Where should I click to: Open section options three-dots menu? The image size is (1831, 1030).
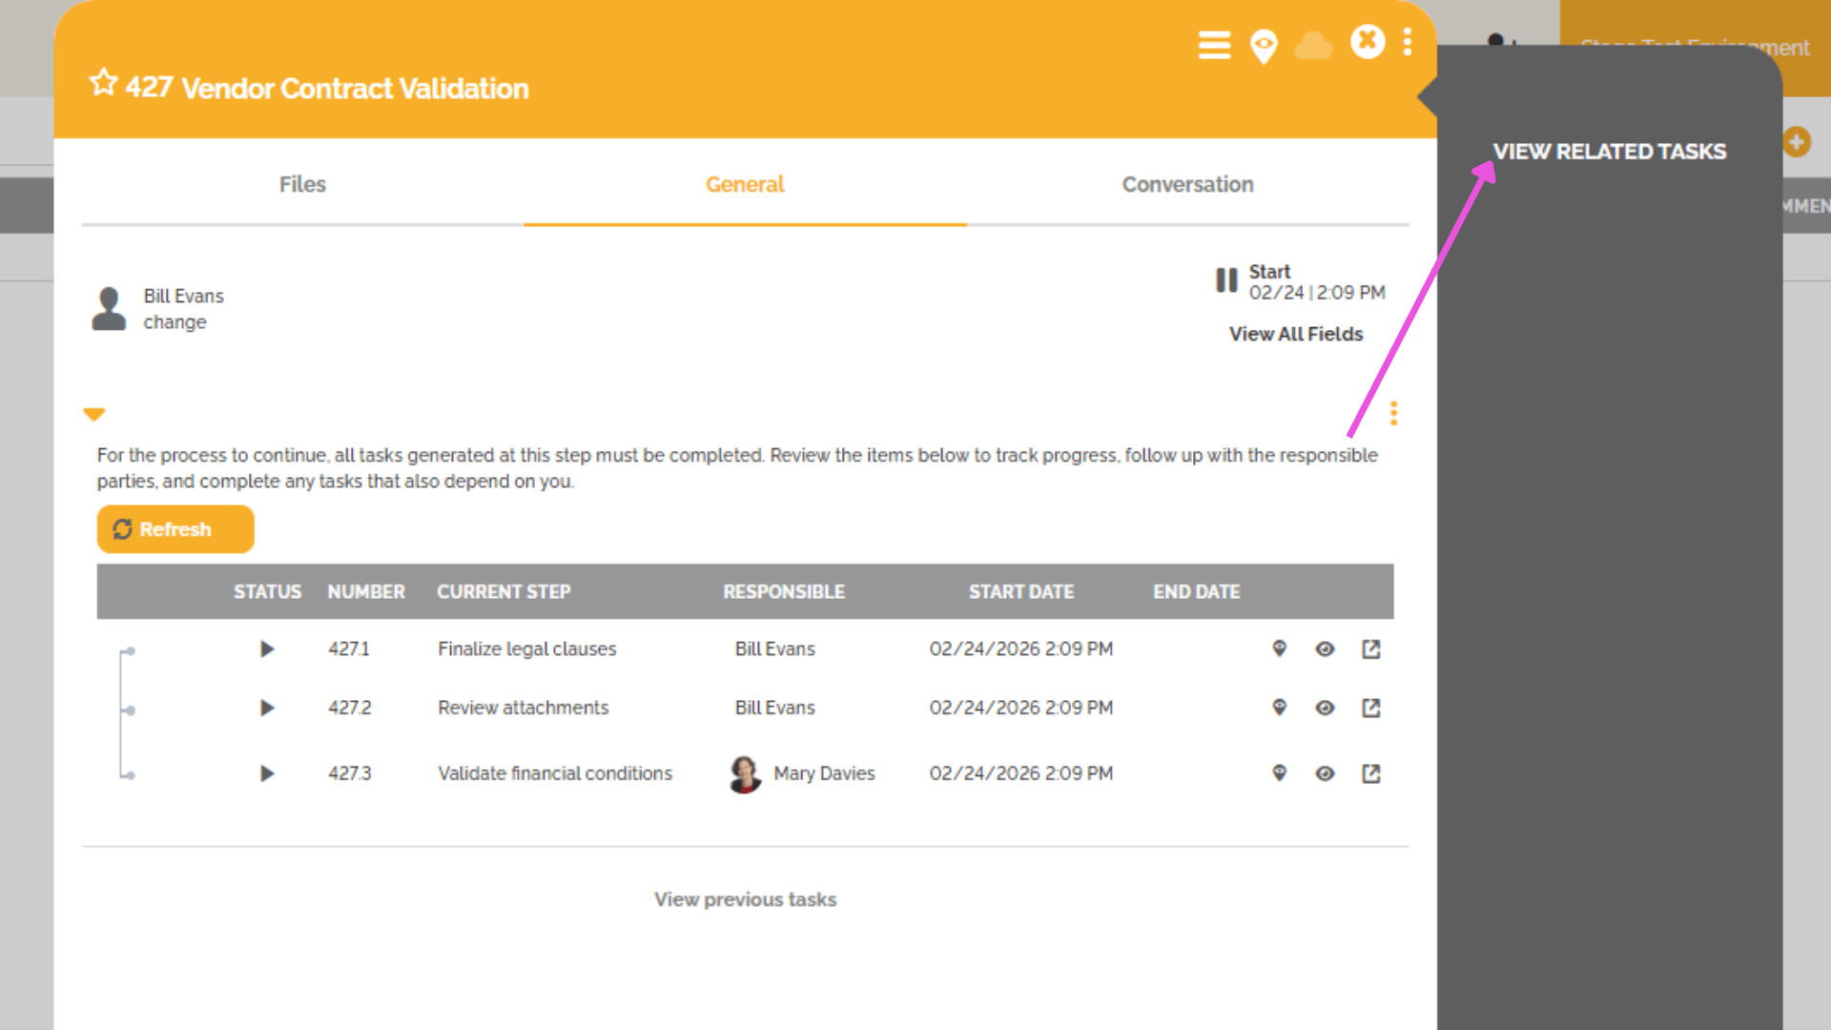(x=1393, y=413)
